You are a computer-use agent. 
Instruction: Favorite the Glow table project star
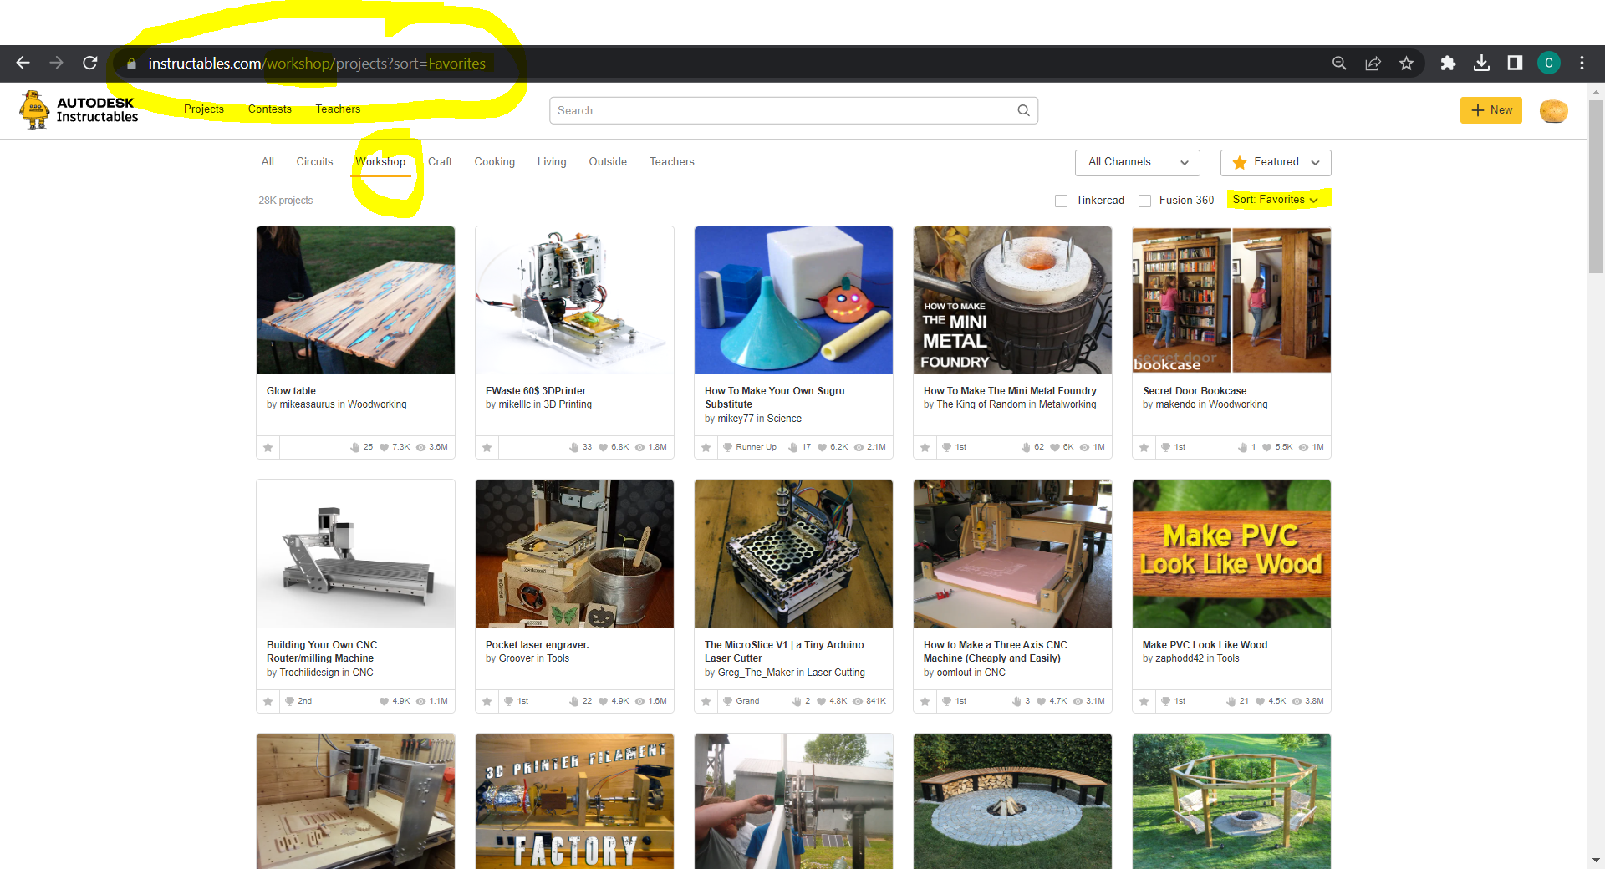point(267,447)
